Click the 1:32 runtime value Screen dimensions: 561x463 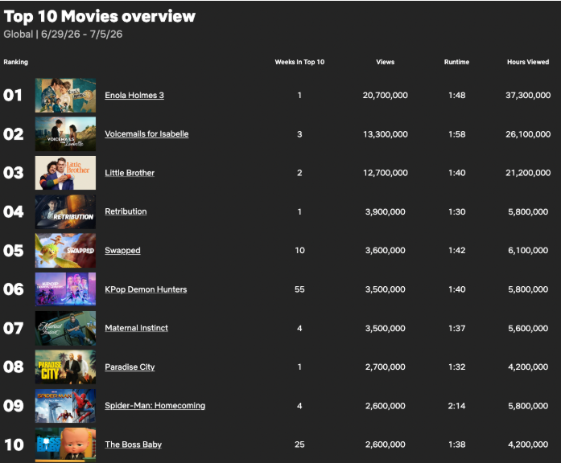tap(457, 367)
